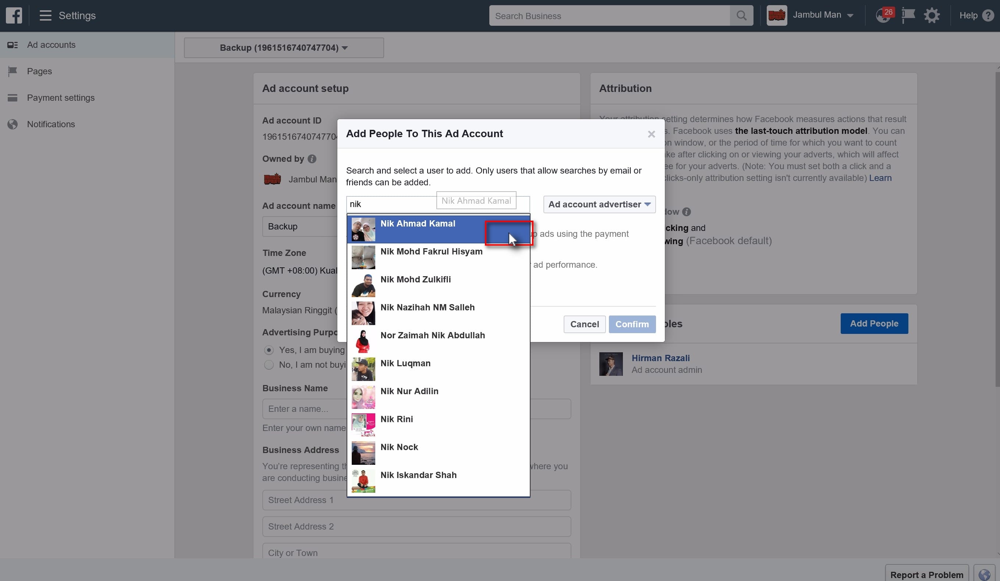Viewport: 1000px width, 581px height.
Task: Expand the Jambul Man business dropdown
Action: click(850, 15)
